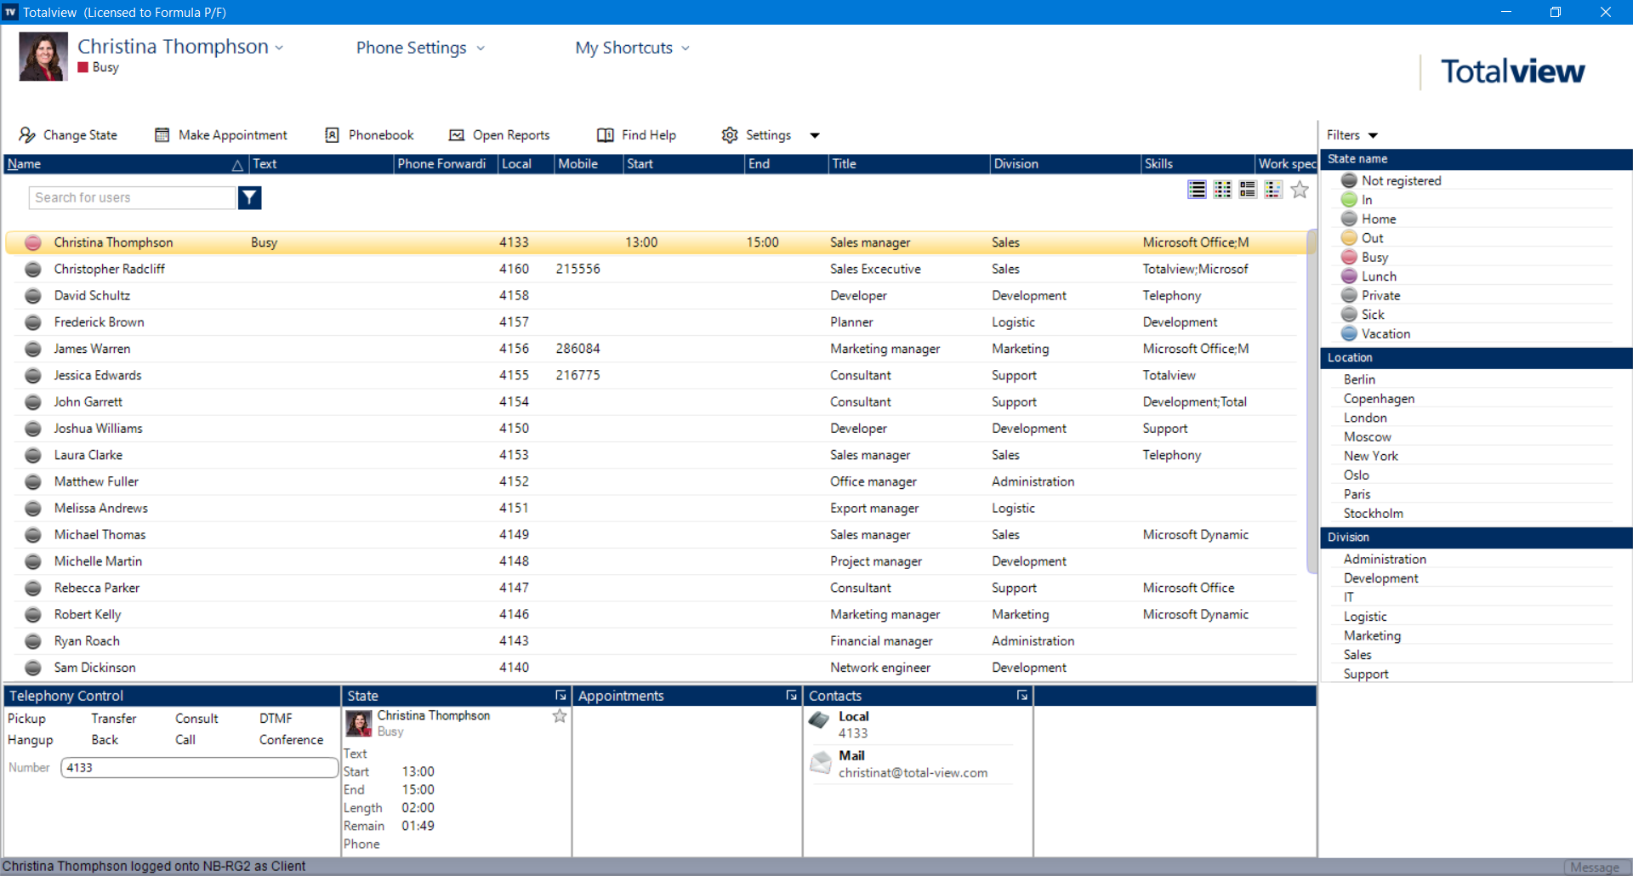Click the favorite star in State panel
The image size is (1633, 876).
tap(560, 716)
